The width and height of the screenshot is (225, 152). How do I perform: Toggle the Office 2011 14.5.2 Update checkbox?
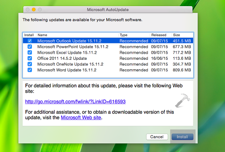30,58
